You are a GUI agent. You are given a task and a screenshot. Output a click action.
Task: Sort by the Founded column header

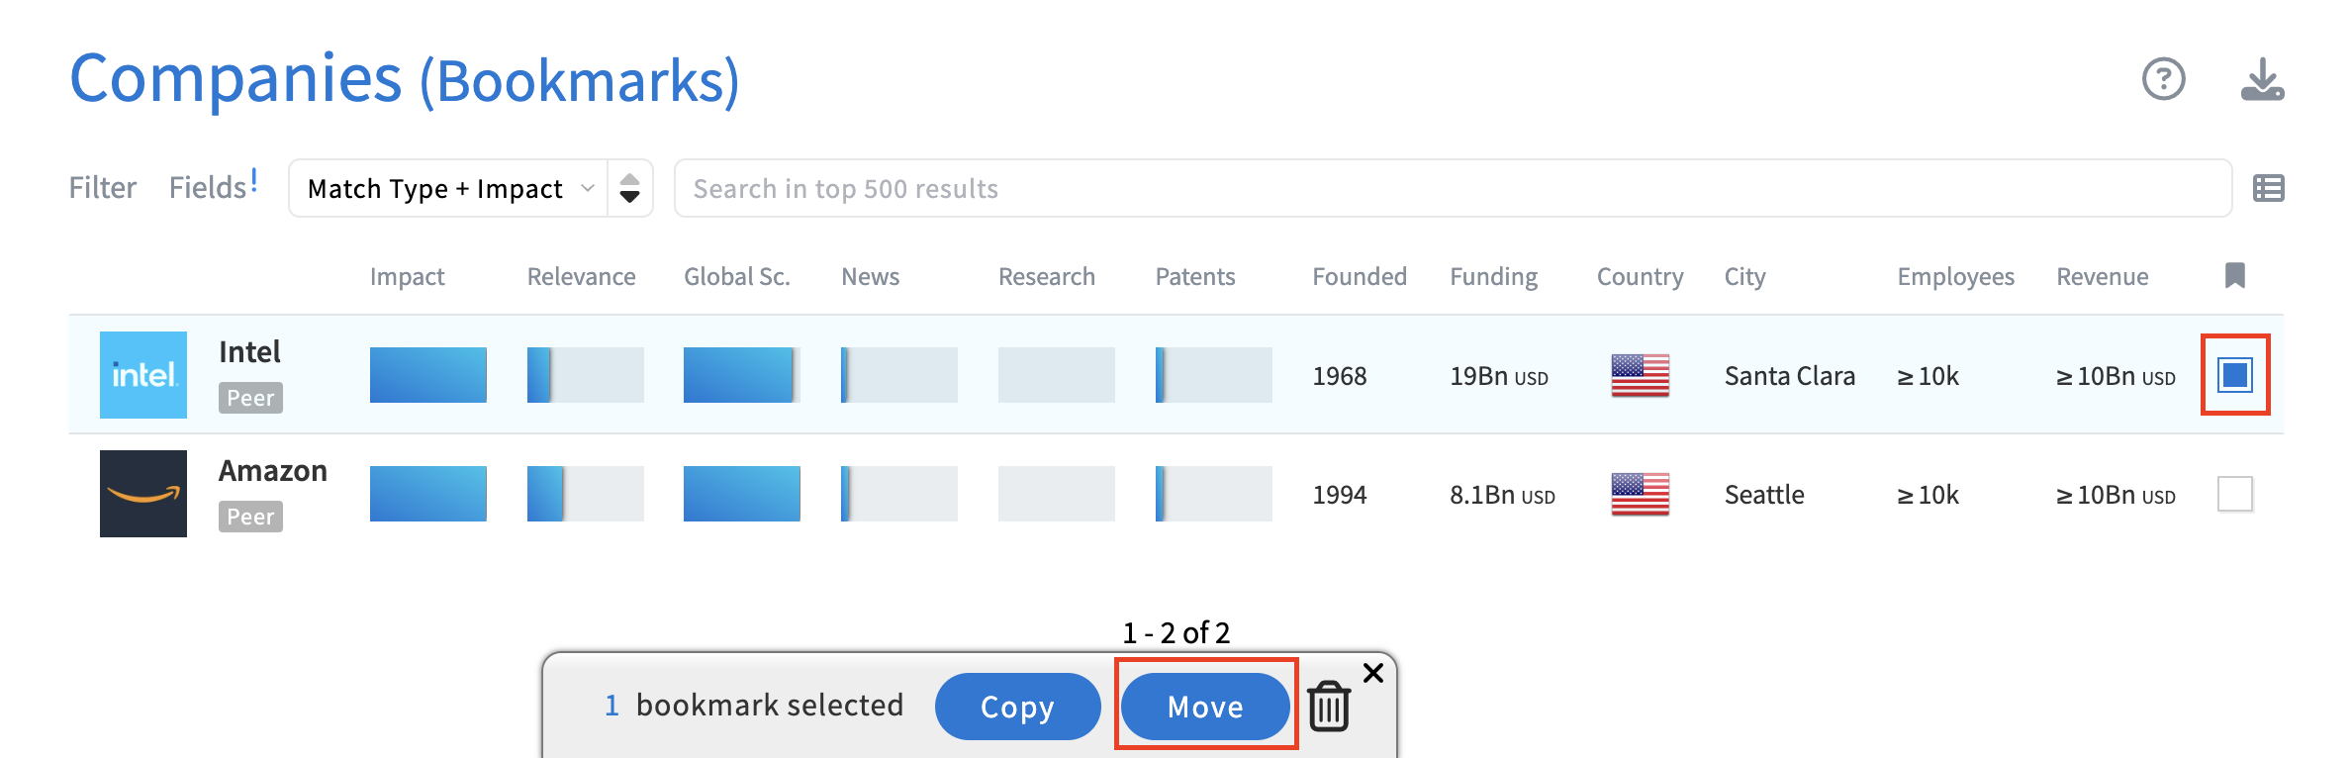pyautogui.click(x=1360, y=277)
